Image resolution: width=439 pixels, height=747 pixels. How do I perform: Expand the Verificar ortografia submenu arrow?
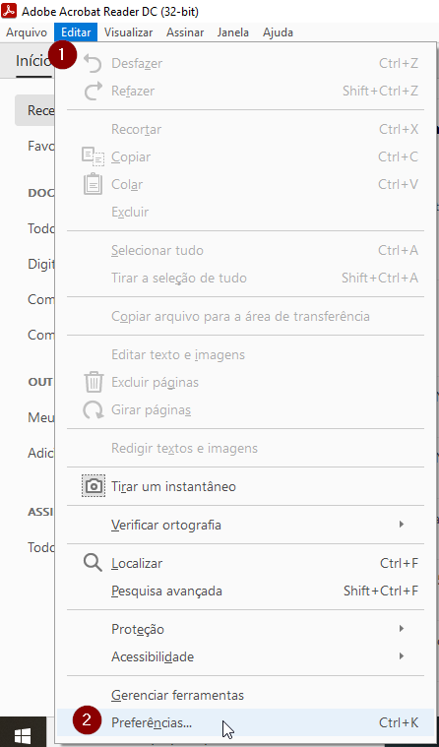click(x=402, y=525)
